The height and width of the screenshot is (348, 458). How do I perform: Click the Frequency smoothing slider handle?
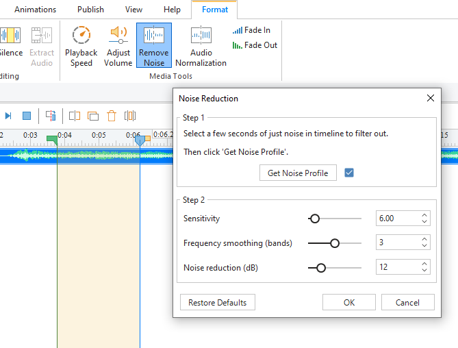tap(335, 243)
